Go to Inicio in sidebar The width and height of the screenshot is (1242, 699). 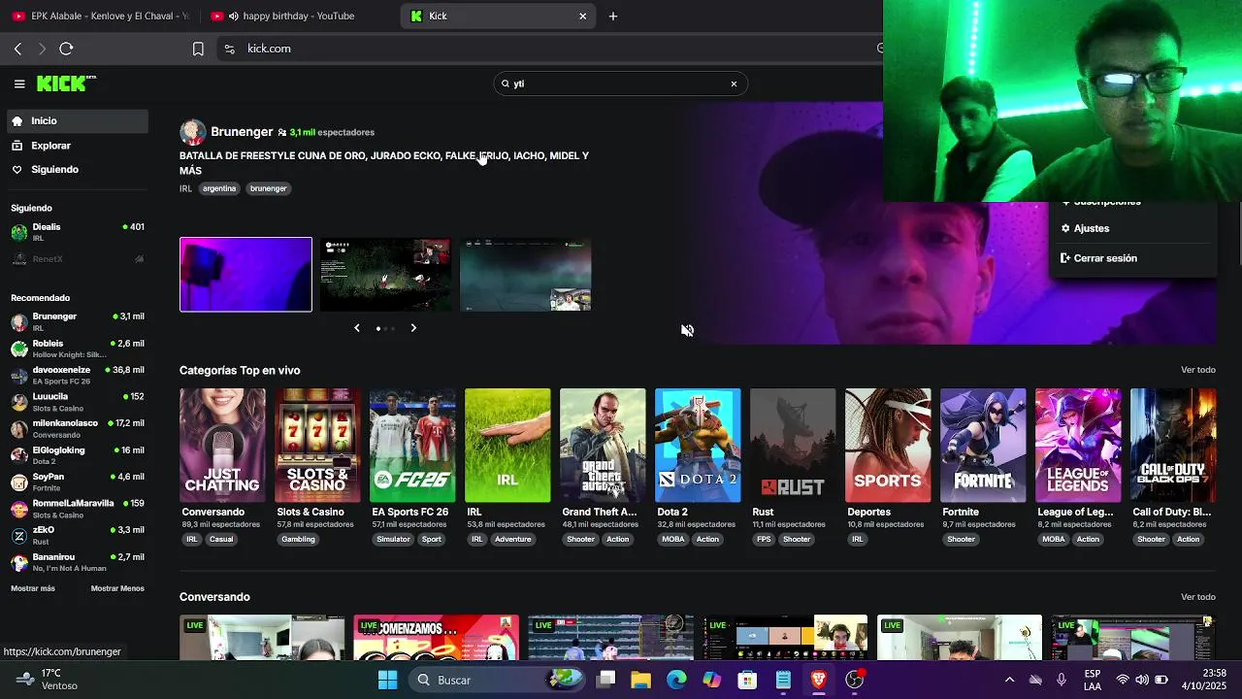pos(77,121)
